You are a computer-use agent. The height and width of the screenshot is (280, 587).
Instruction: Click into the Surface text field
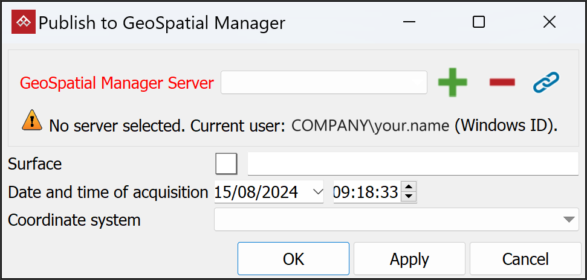(x=413, y=164)
